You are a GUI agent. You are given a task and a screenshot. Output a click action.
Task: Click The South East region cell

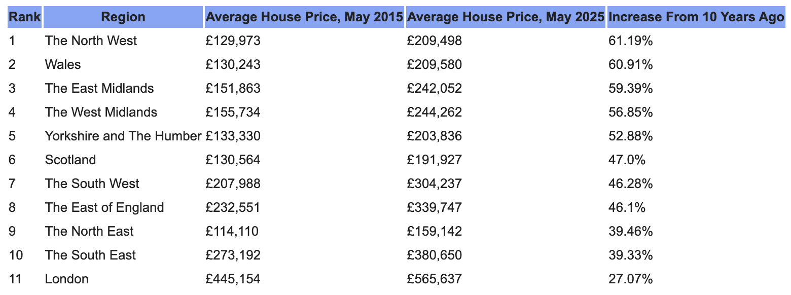pos(90,255)
